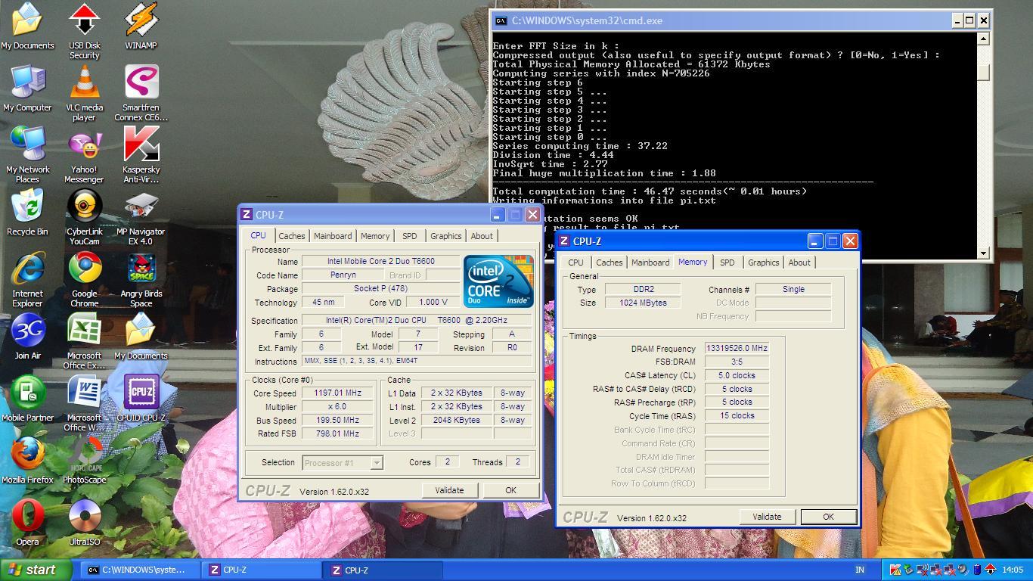Open Join Air 3G icon

tap(27, 336)
